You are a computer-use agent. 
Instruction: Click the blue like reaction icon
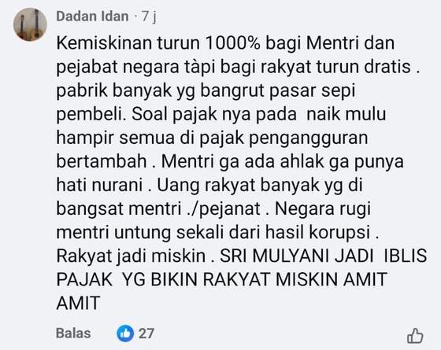tap(125, 333)
